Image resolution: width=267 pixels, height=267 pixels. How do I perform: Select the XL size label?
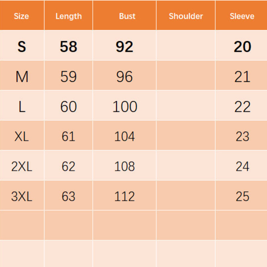[x=22, y=137]
